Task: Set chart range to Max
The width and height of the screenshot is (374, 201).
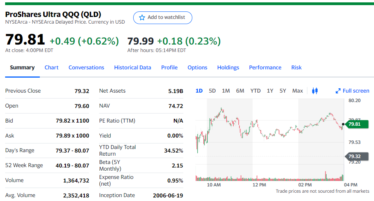Action: pos(298,91)
